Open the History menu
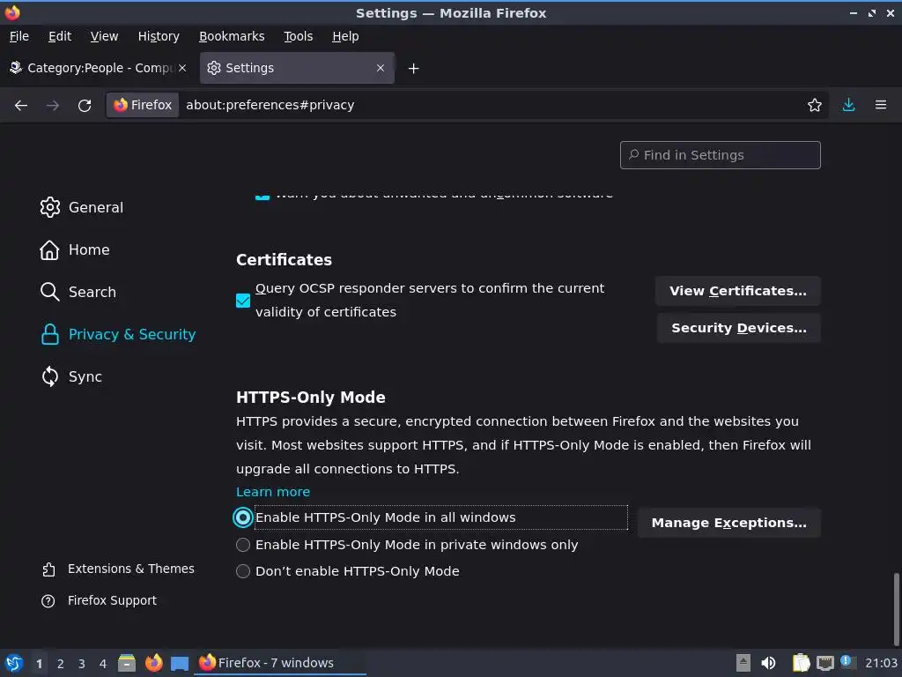 [159, 36]
